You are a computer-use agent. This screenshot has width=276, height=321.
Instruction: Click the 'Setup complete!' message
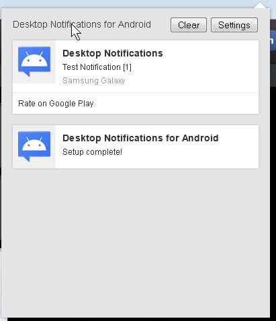tap(92, 152)
